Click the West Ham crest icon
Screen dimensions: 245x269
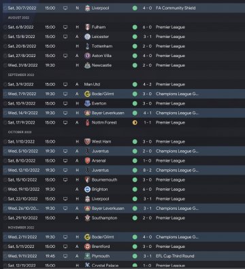pos(87,141)
